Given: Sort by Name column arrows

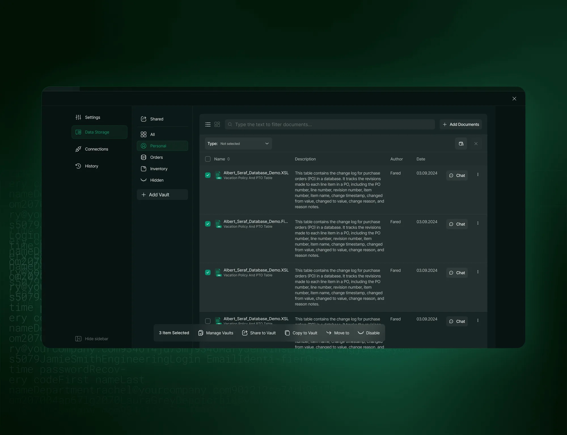Looking at the screenshot, I should (229, 159).
